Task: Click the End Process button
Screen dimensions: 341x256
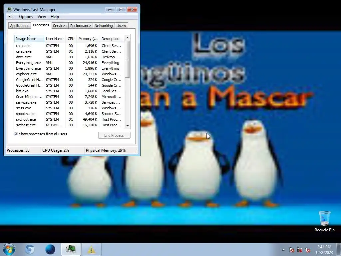Action: pyautogui.click(x=114, y=135)
